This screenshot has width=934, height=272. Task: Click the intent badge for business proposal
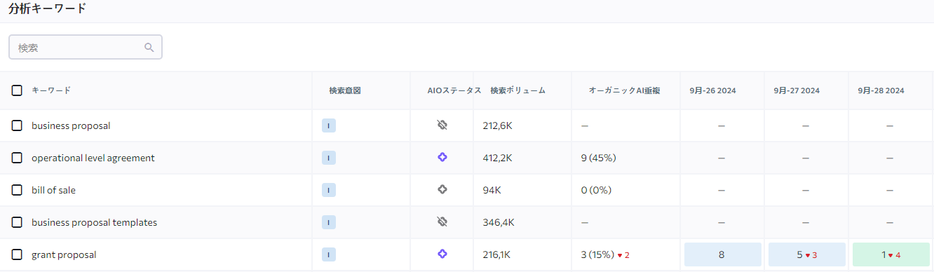click(x=329, y=125)
